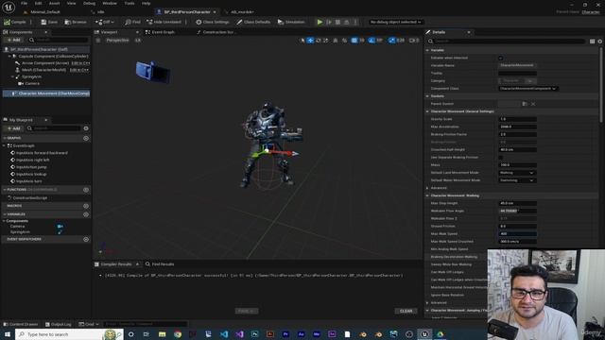Open Visual Studio Code from taskbar
Viewport: 605px width, 340px height.
click(224, 334)
